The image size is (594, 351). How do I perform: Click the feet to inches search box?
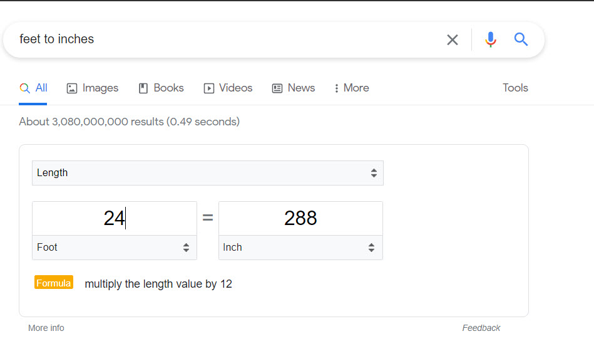tap(227, 39)
